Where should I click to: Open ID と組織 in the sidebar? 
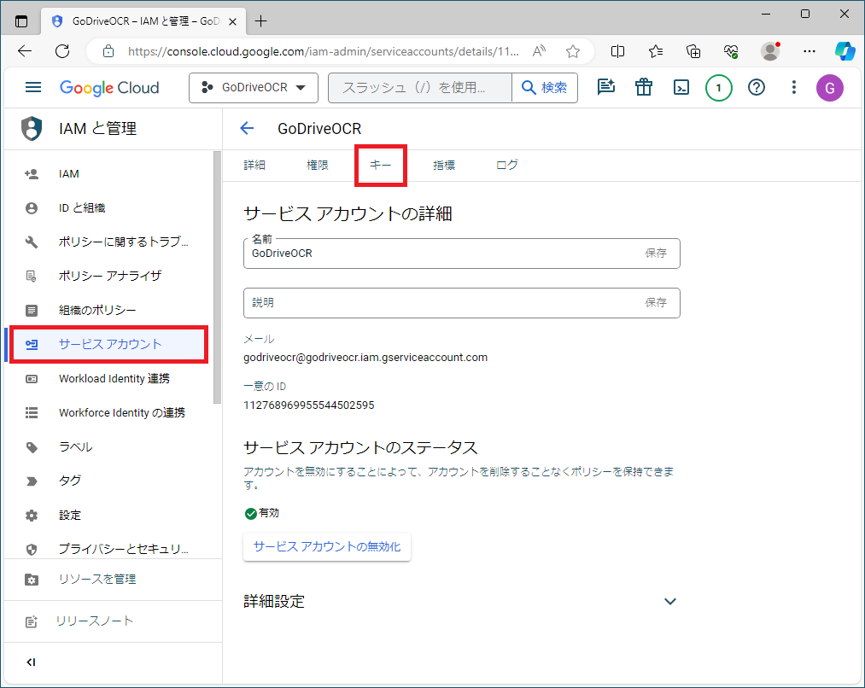point(108,207)
